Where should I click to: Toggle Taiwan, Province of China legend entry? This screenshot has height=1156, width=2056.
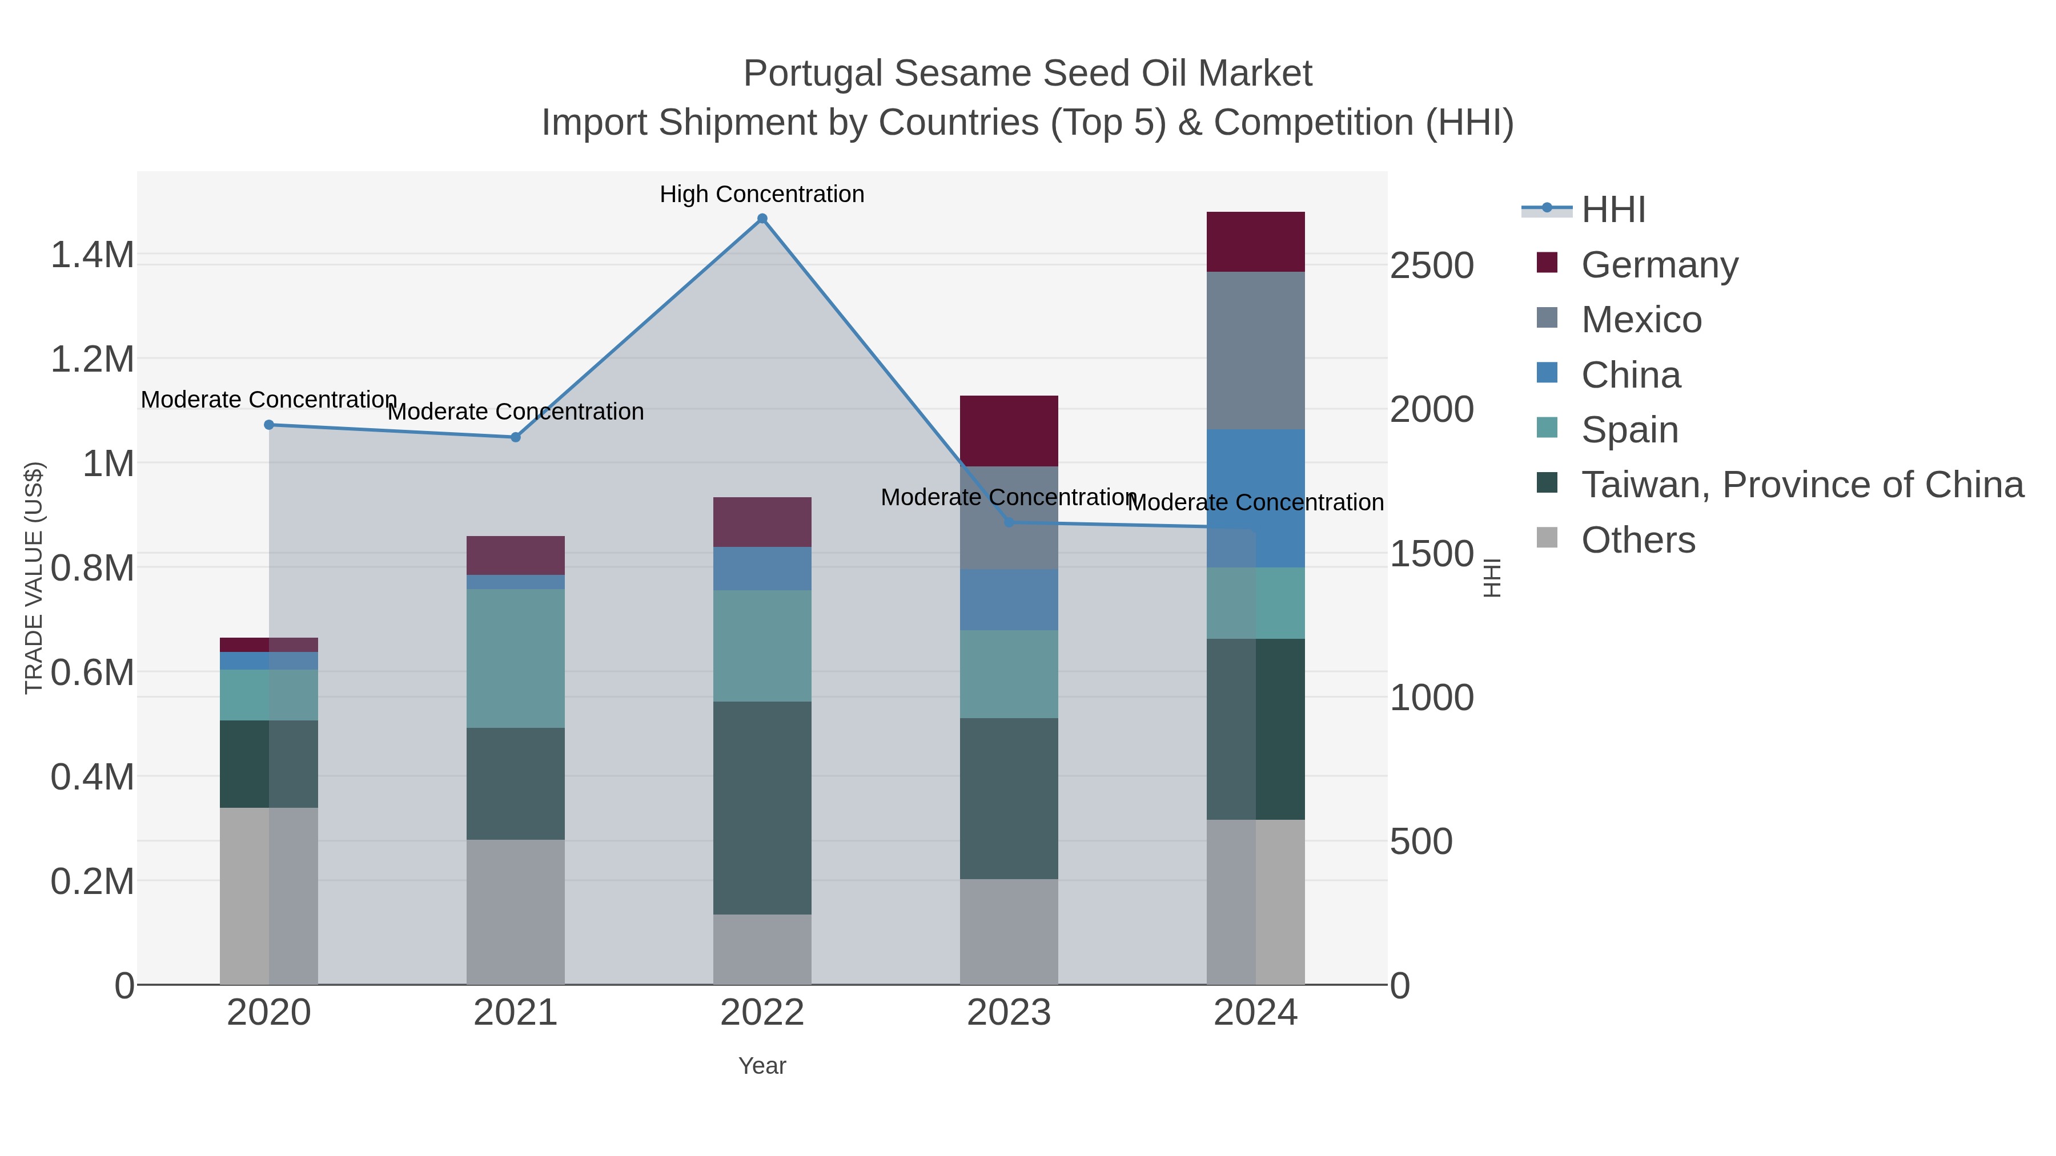[1781, 485]
